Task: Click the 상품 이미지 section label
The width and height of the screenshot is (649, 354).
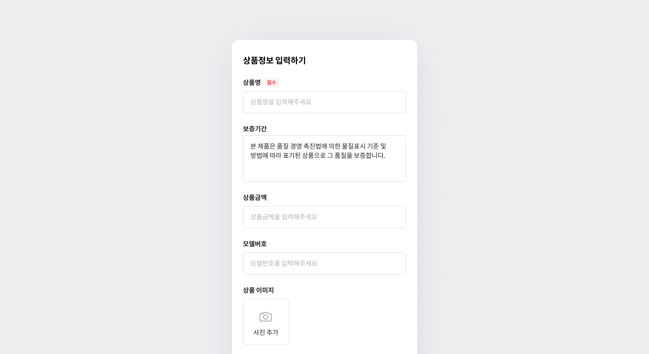Action: click(258, 290)
